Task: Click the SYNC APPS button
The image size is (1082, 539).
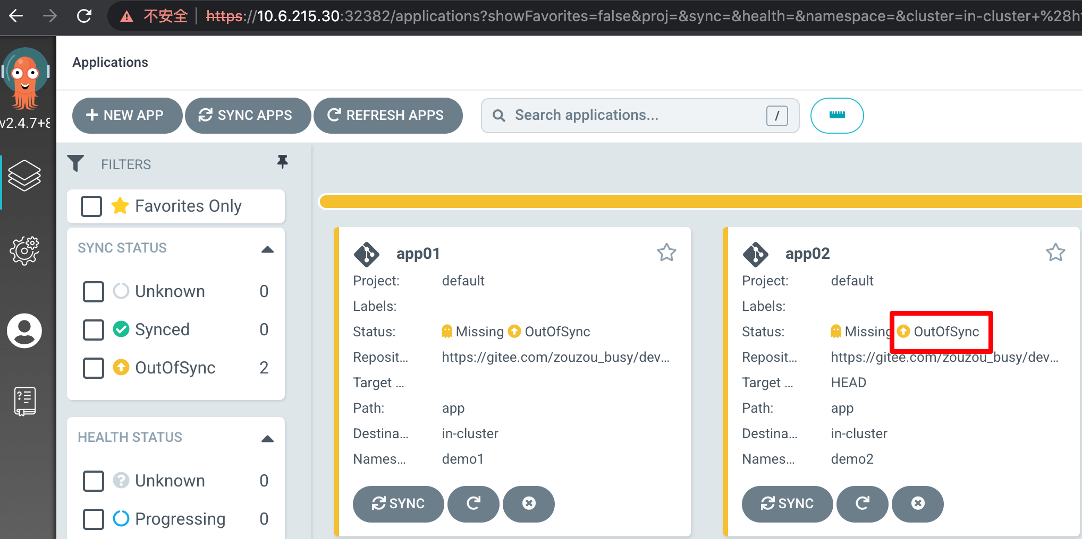Action: click(248, 115)
